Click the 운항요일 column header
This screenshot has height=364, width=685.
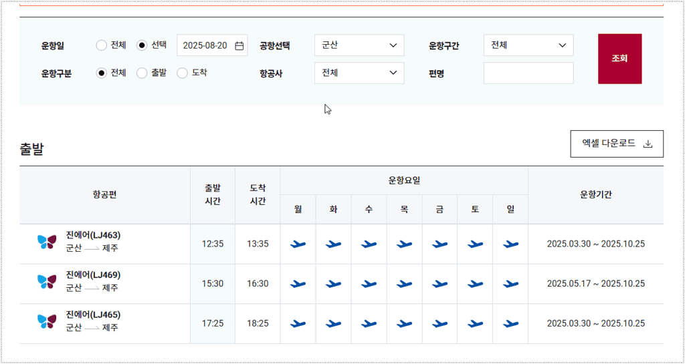point(404,180)
